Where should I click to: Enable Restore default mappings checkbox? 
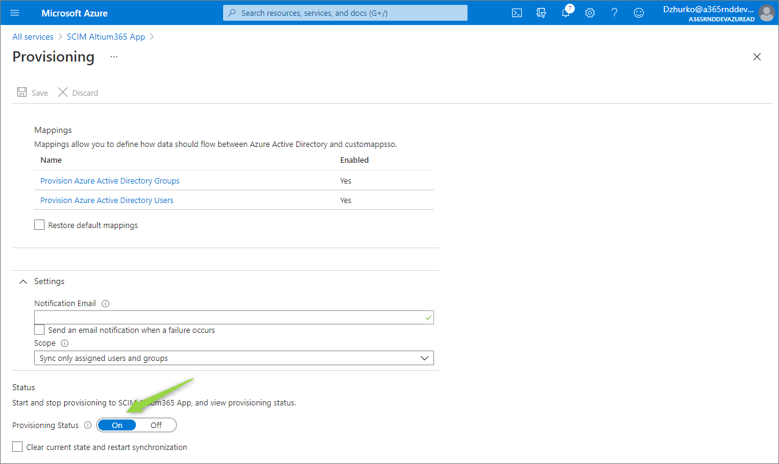click(40, 225)
